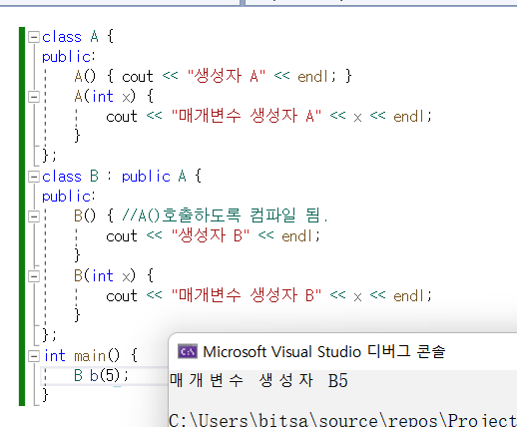Click the class B : public A declaration
Image resolution: width=517 pixels, height=427 pixels.
click(122, 177)
